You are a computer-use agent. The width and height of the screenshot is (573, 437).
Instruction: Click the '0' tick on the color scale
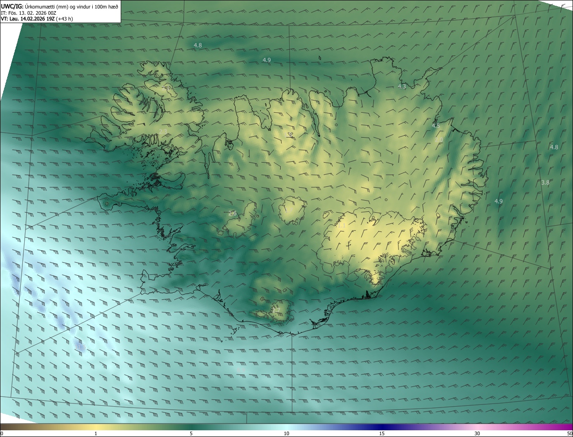coord(2,433)
